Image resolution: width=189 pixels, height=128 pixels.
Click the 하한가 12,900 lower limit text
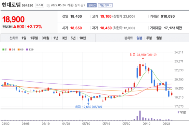pos(124,28)
